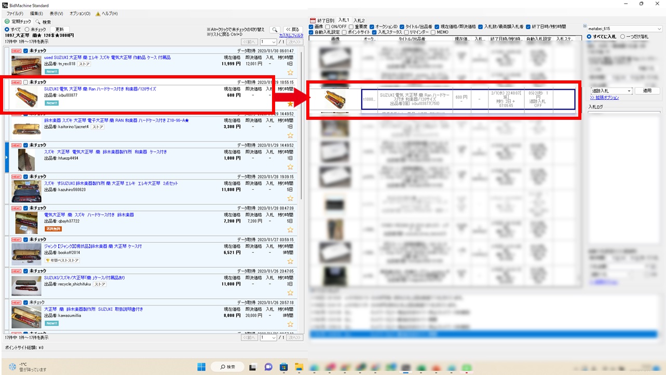Open the Windows Start menu
The height and width of the screenshot is (375, 666).
click(201, 367)
